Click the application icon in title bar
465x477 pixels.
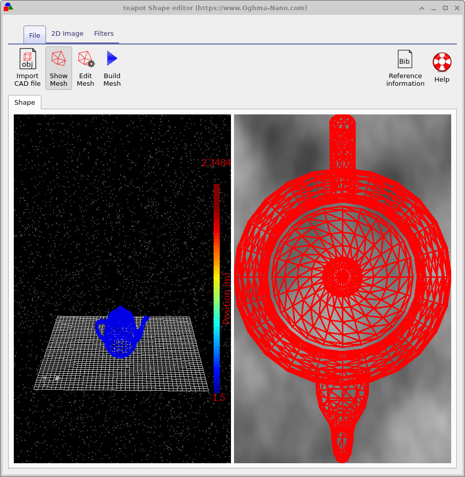[x=8, y=8]
